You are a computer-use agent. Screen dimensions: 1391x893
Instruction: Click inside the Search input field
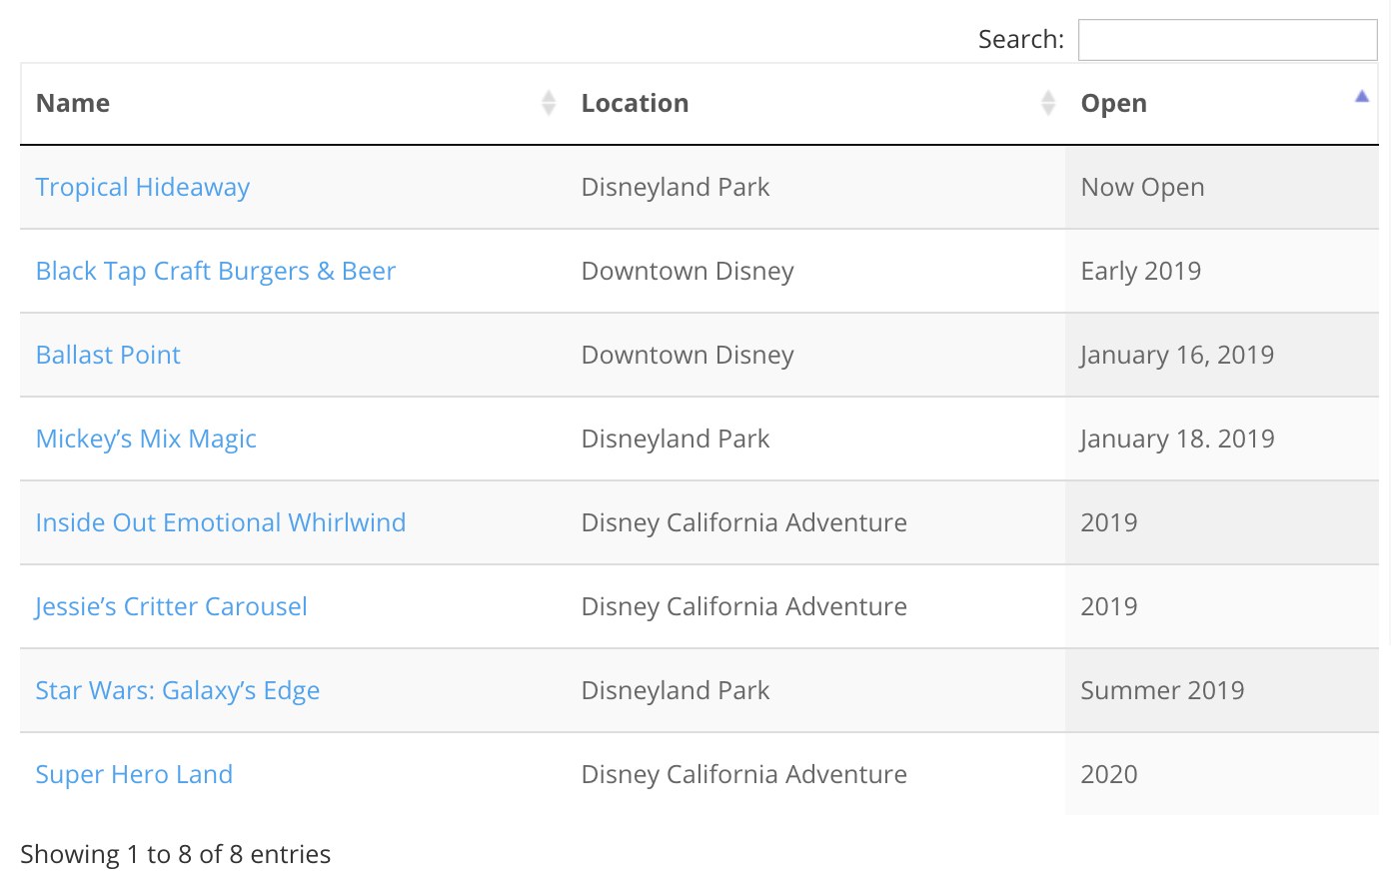tap(1227, 40)
